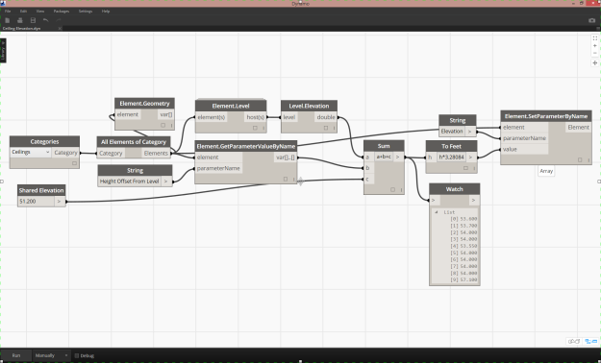The image size is (601, 363).
Task: Collapse the List in Watch node
Action: pos(437,212)
